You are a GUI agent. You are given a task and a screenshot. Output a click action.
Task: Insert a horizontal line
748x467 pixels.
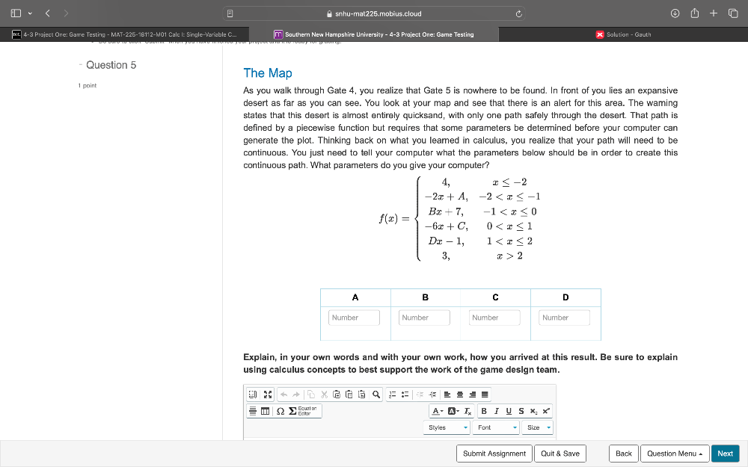[253, 411]
